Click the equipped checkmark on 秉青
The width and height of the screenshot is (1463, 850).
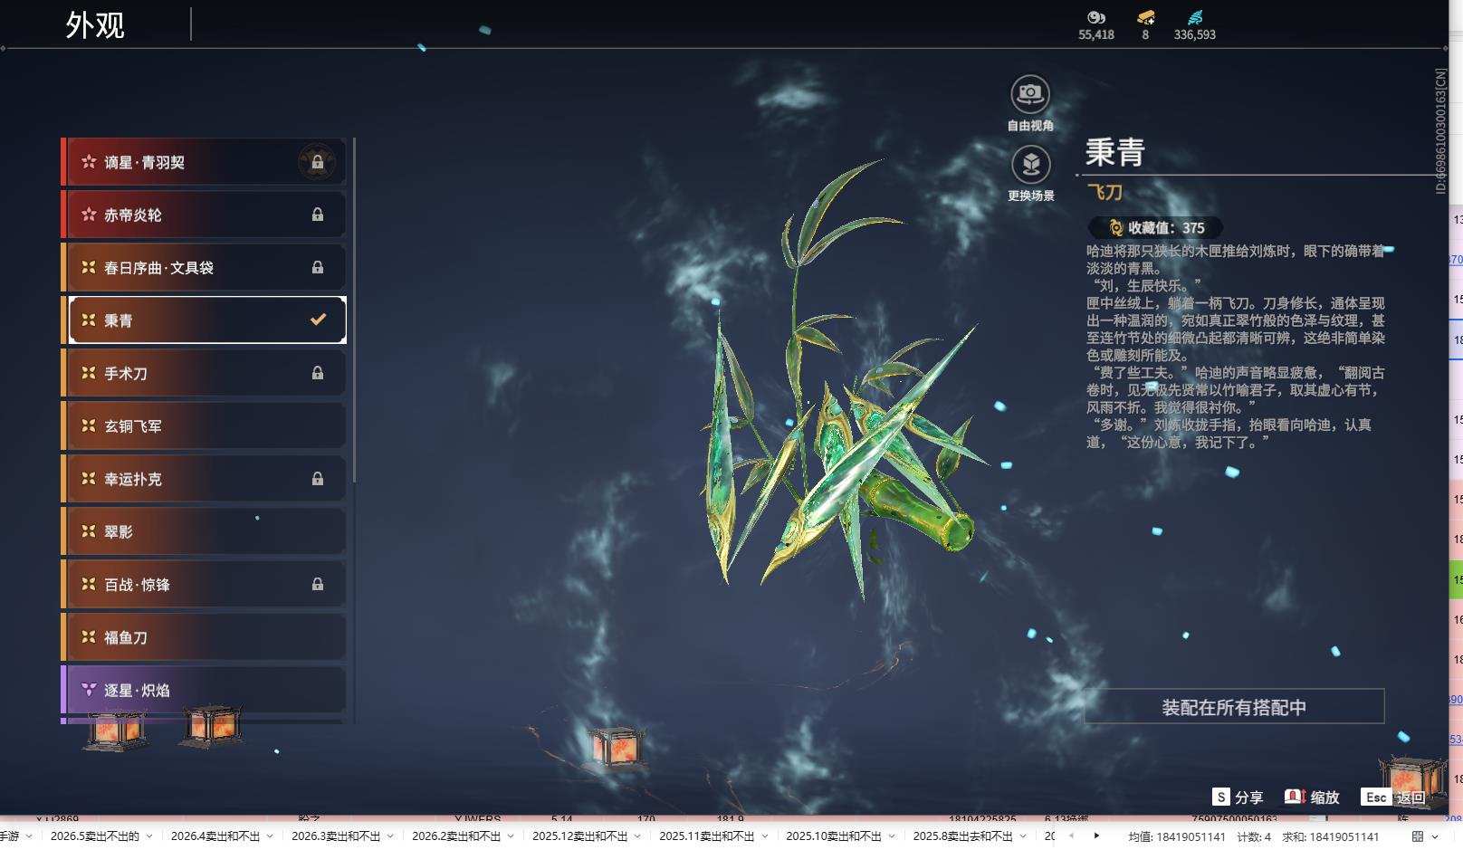(318, 320)
